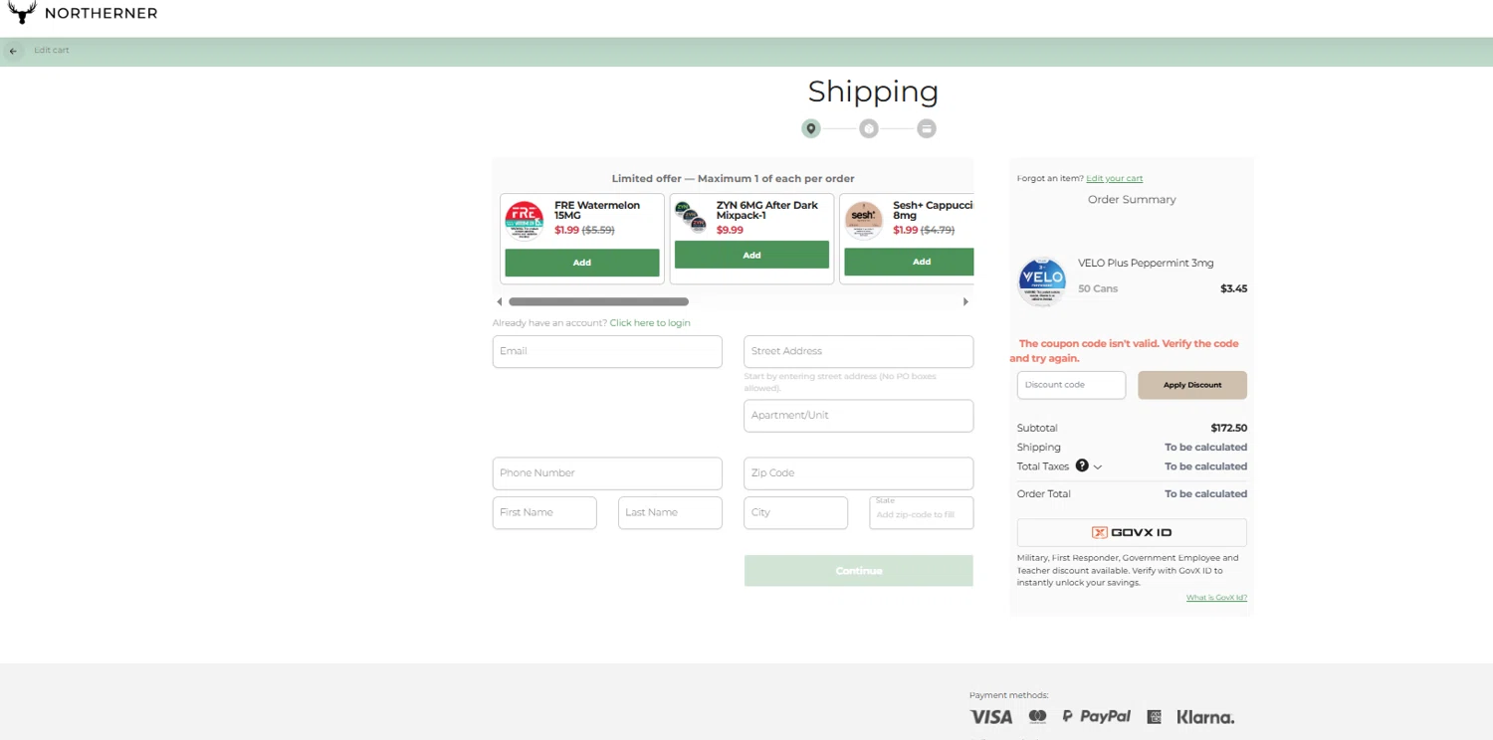
Task: Click the offer carousel right arrow
Action: point(965,301)
